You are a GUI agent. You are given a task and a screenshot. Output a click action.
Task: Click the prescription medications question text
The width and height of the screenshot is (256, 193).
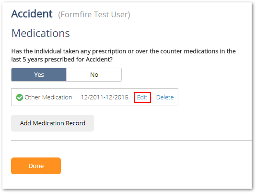[x=123, y=55]
